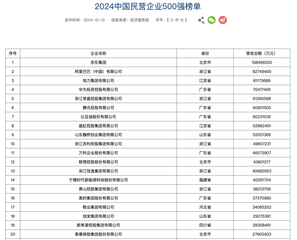Click the page title 2024中国民营企业500强榜单

pyautogui.click(x=148, y=6)
